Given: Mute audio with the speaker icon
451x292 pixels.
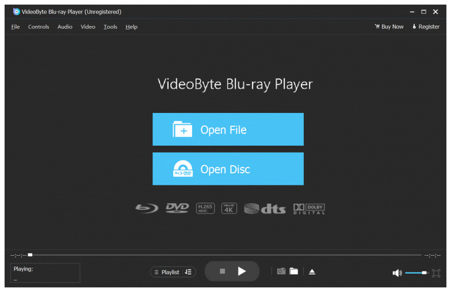Looking at the screenshot, I should tap(398, 273).
